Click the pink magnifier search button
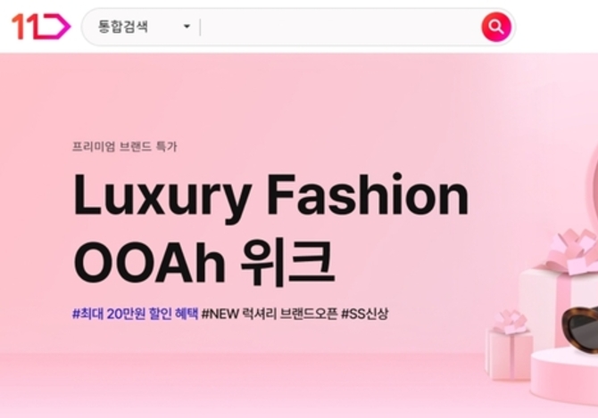Viewport: 598px width, 418px height. pos(495,27)
